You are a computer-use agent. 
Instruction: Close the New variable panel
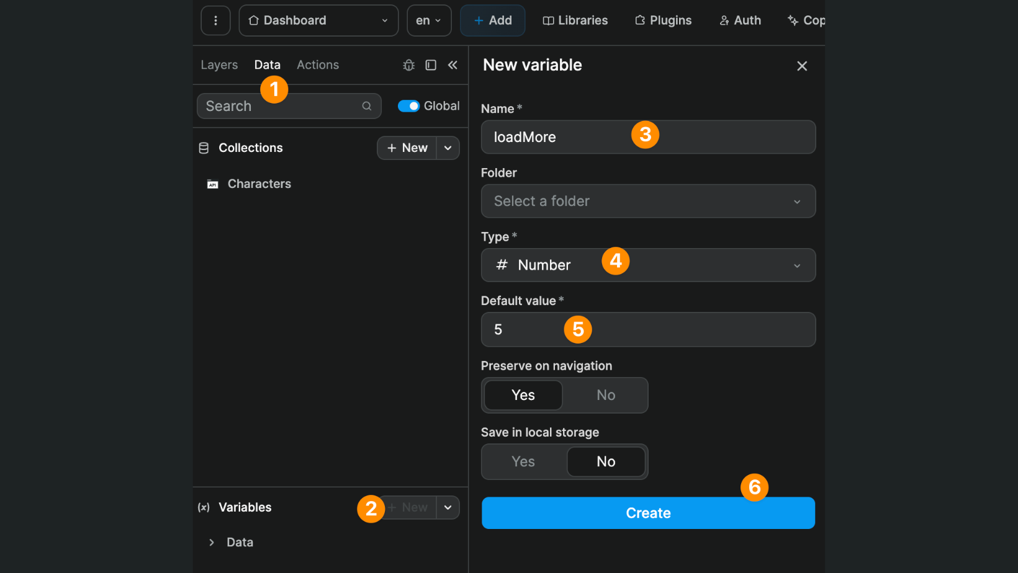pos(802,66)
